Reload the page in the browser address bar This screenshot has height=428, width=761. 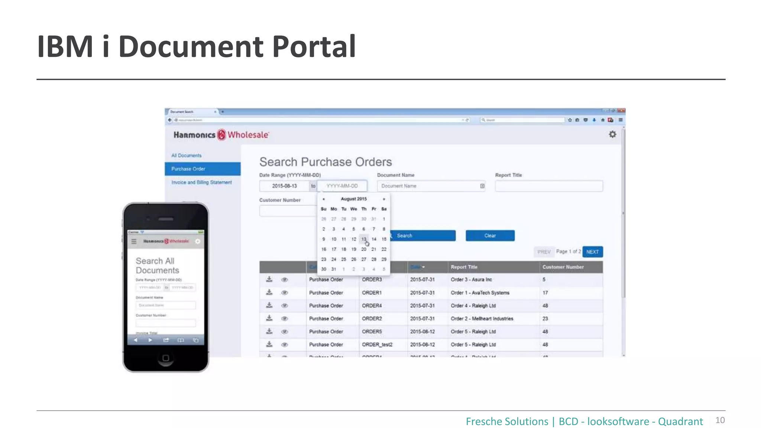click(x=467, y=120)
